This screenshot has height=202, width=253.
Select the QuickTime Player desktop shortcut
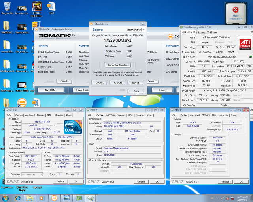22,189
